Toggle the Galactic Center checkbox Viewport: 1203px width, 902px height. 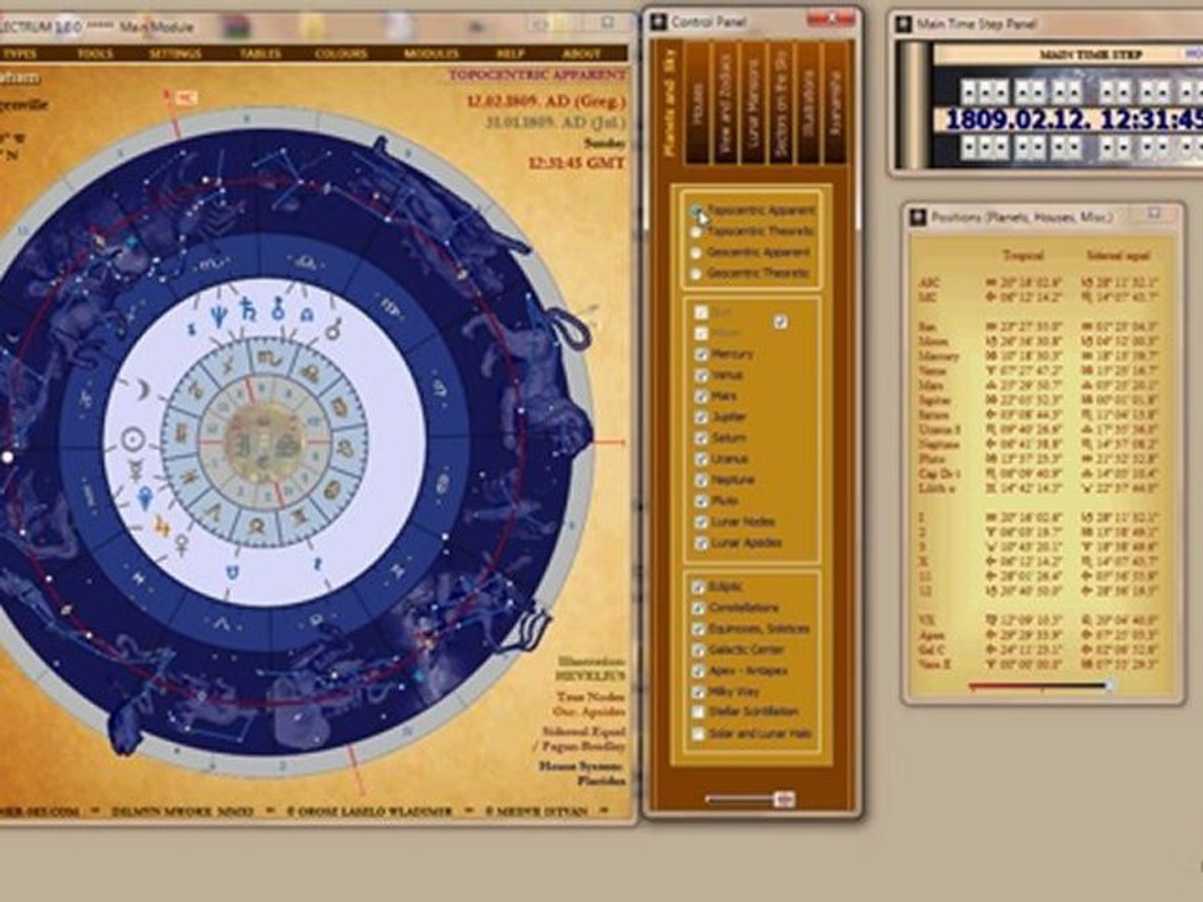coord(698,650)
